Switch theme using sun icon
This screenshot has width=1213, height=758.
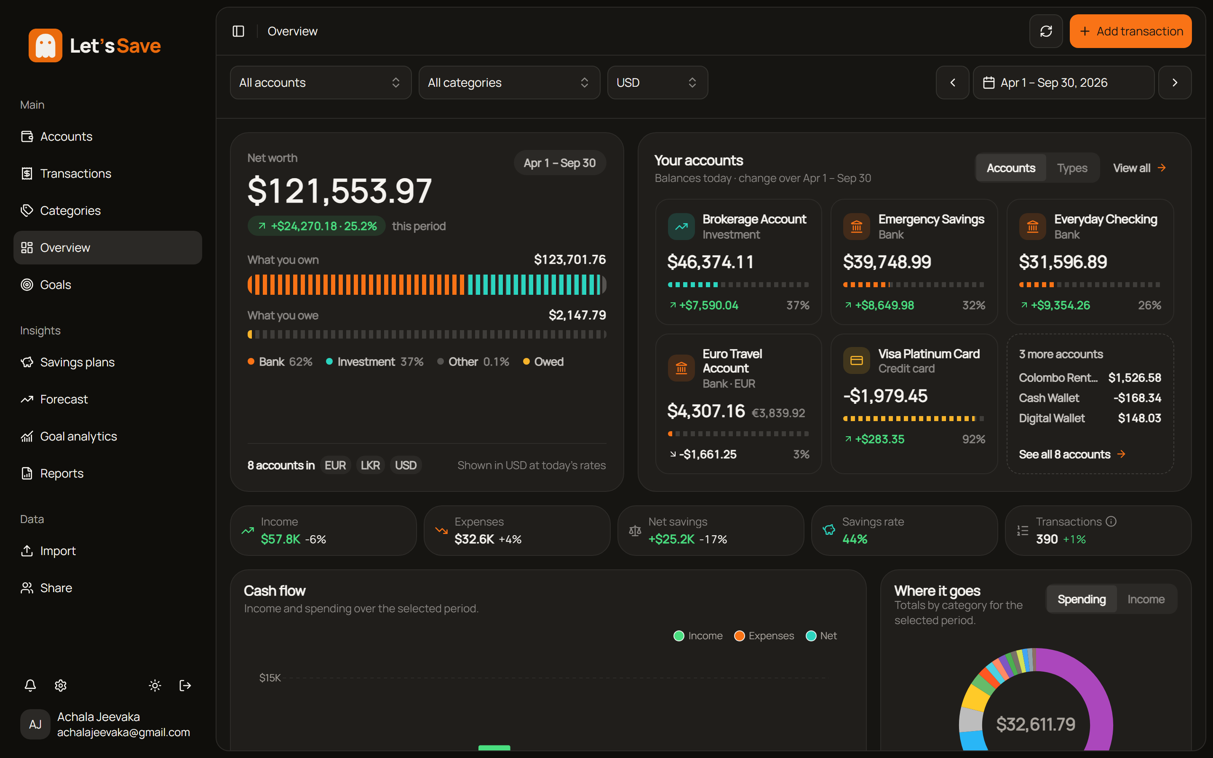point(155,685)
